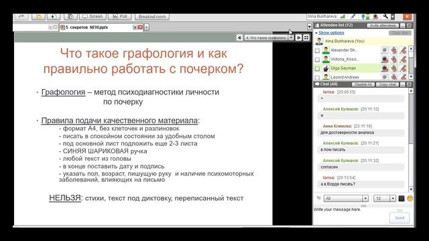This screenshot has width=429, height=241.
Task: Go to previous slide arrow
Action: point(239,37)
